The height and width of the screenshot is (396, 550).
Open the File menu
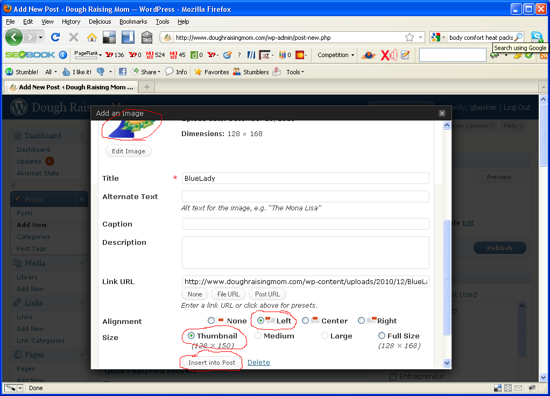[11, 22]
